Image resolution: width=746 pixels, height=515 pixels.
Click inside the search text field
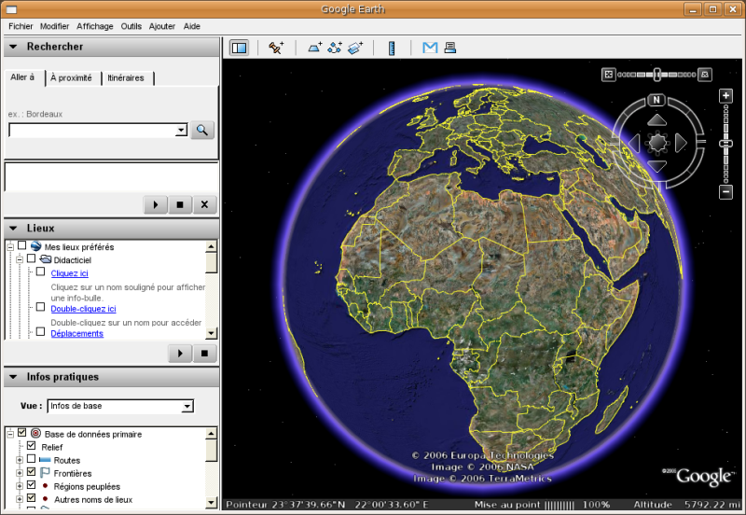[92, 130]
